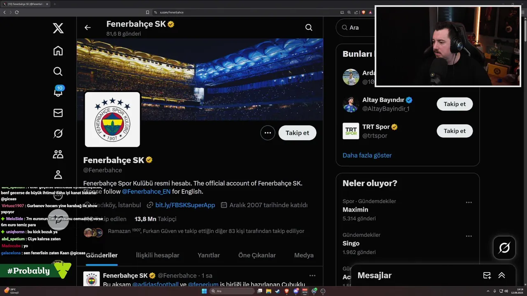This screenshot has width=527, height=296.
Task: Click the browser share icon in address bar
Action: pyautogui.click(x=356, y=12)
